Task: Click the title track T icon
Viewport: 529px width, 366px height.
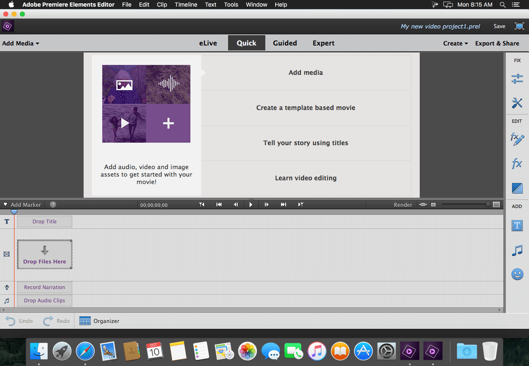Action: tap(7, 222)
